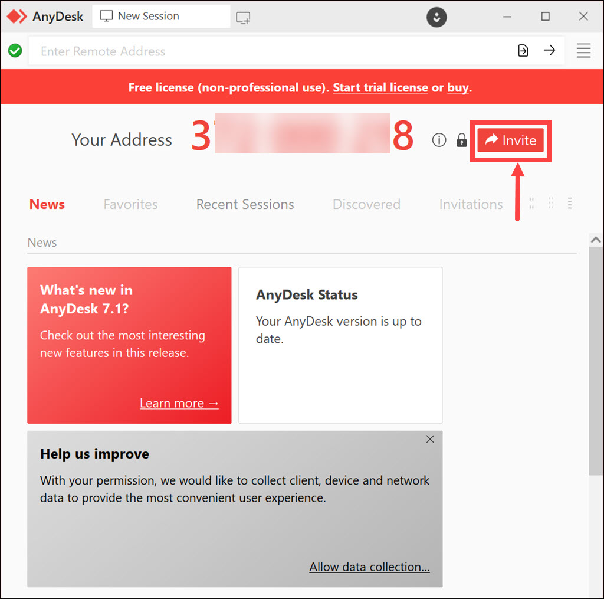Open the Invitations tab

click(x=471, y=204)
